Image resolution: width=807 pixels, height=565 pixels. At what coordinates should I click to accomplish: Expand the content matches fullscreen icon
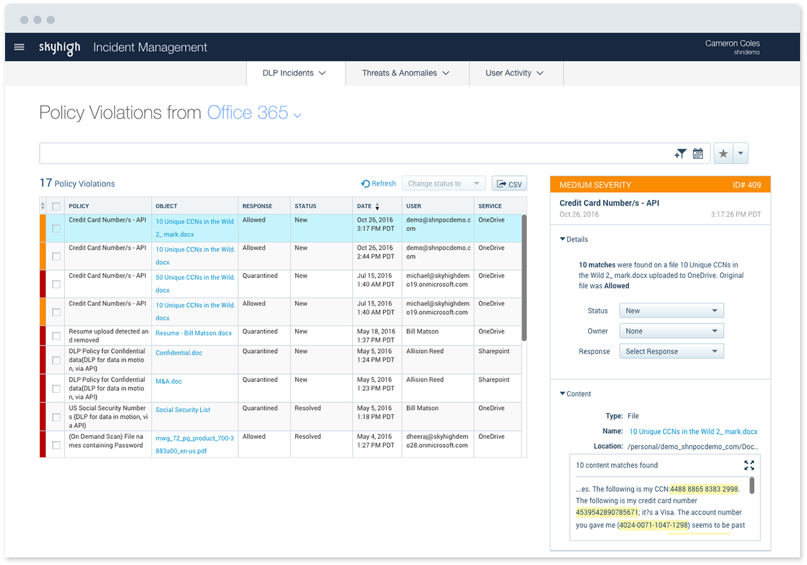[x=749, y=465]
